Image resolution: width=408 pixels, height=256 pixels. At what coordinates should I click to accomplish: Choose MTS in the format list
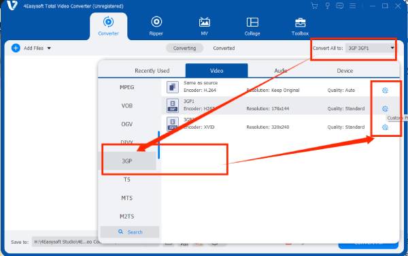tap(127, 198)
